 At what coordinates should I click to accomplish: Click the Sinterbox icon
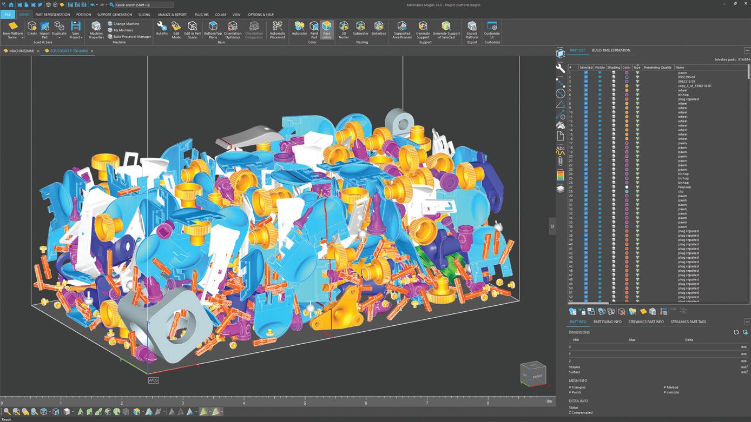[379, 28]
